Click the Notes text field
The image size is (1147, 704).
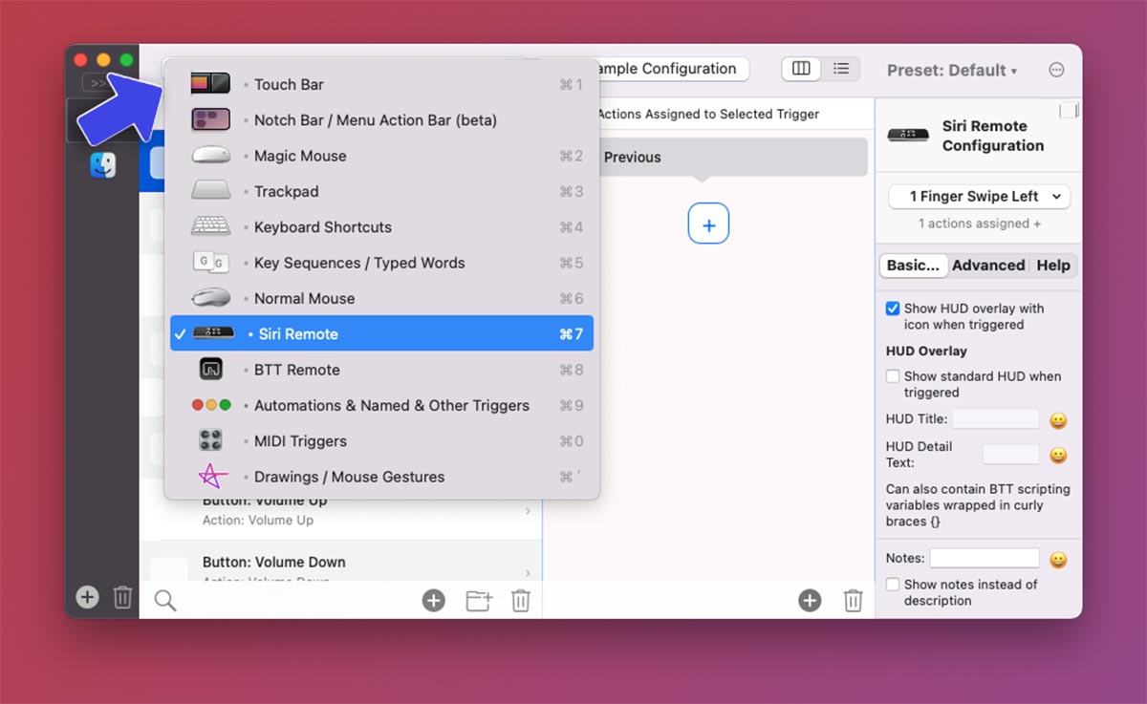tap(984, 558)
